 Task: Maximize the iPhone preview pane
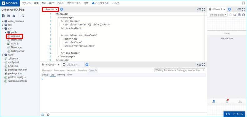pyautogui.click(x=244, y=9)
